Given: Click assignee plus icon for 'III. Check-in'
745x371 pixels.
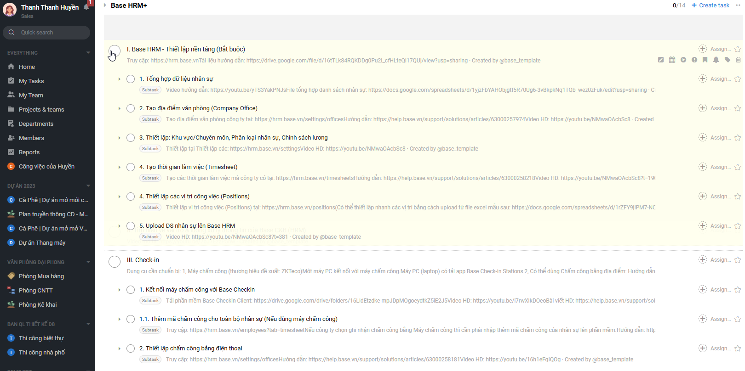Looking at the screenshot, I should coord(703,259).
